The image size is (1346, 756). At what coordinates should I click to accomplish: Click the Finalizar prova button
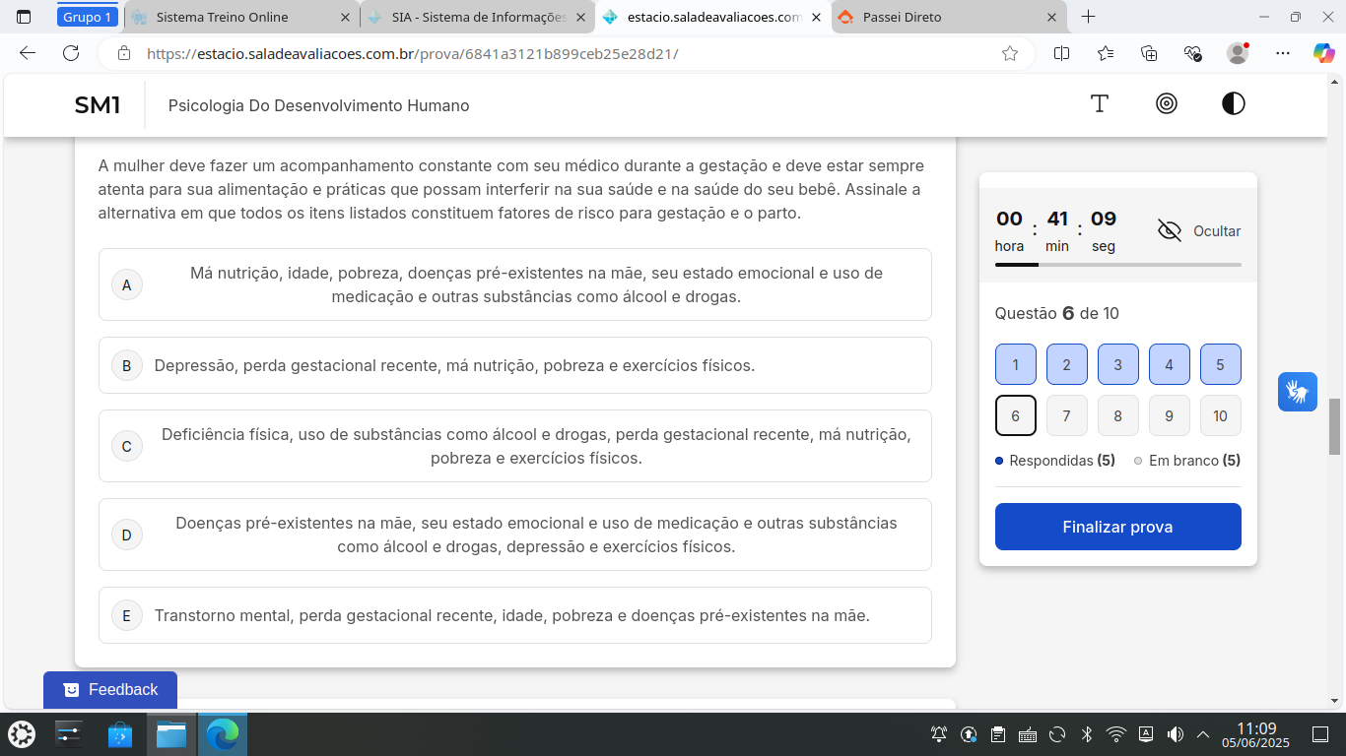pos(1117,527)
